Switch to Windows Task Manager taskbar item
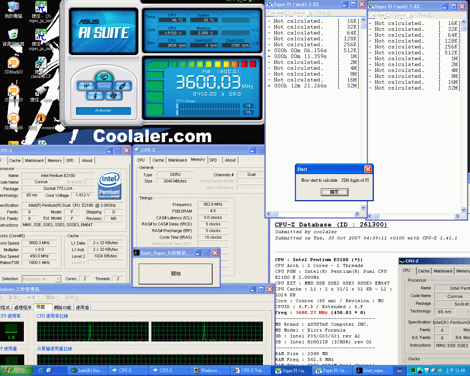The width and height of the screenshot is (470, 376). point(209,370)
